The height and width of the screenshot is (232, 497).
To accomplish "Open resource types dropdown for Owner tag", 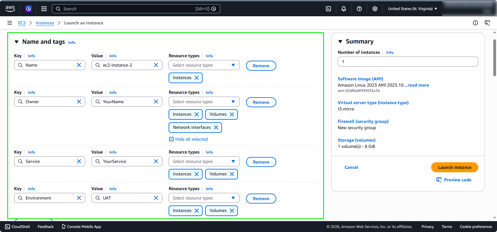I will click(204, 102).
